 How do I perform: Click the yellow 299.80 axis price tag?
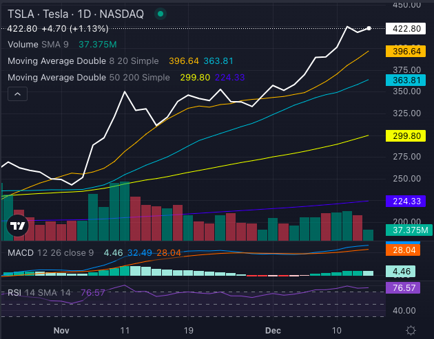click(x=406, y=136)
